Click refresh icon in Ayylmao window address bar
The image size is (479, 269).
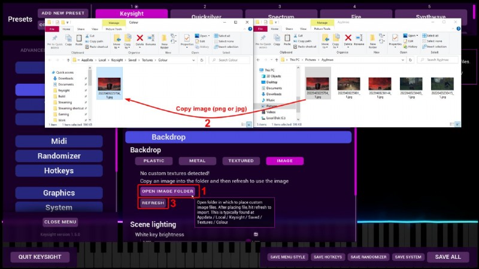click(x=410, y=60)
